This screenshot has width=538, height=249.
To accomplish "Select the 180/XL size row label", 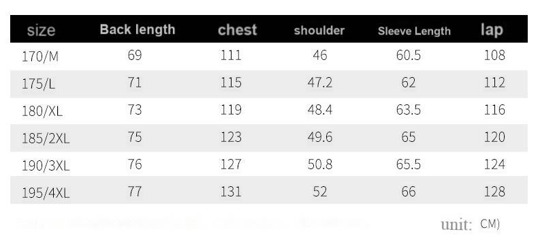I will point(42,111).
